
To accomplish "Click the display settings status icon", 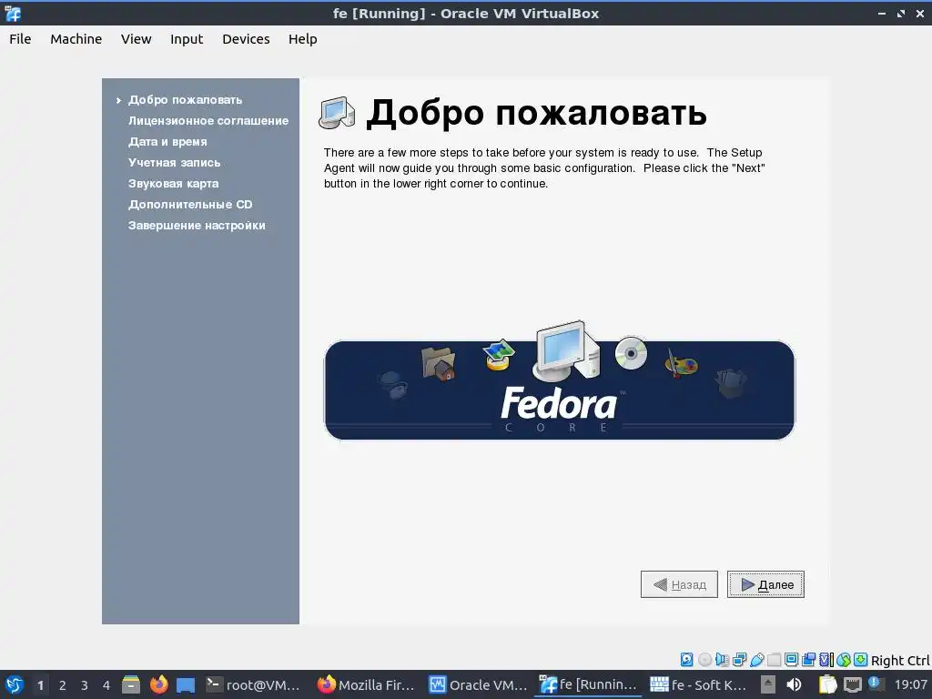I will [x=791, y=659].
